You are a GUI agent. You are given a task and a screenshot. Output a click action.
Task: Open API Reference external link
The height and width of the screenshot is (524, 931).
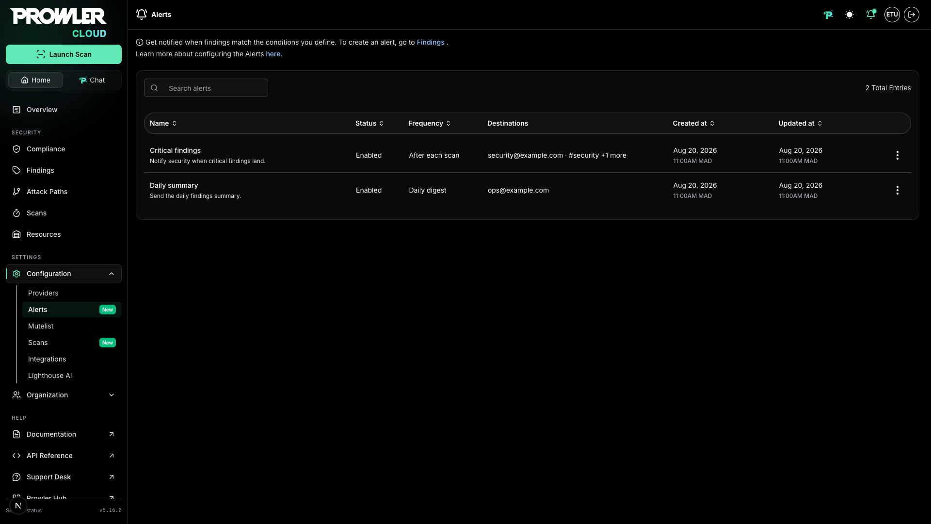click(x=64, y=456)
